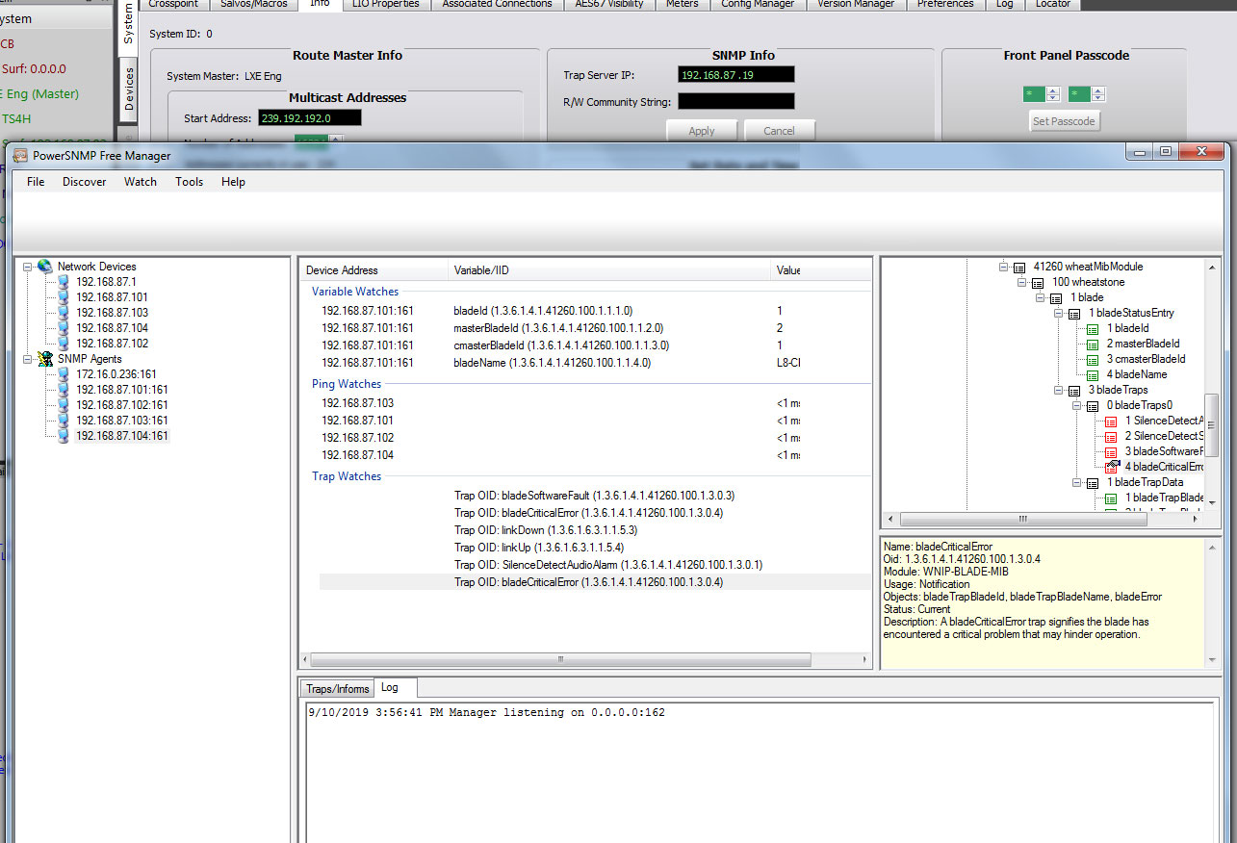Select 192.168.87.101:161 under SNMP Agents

pos(122,390)
